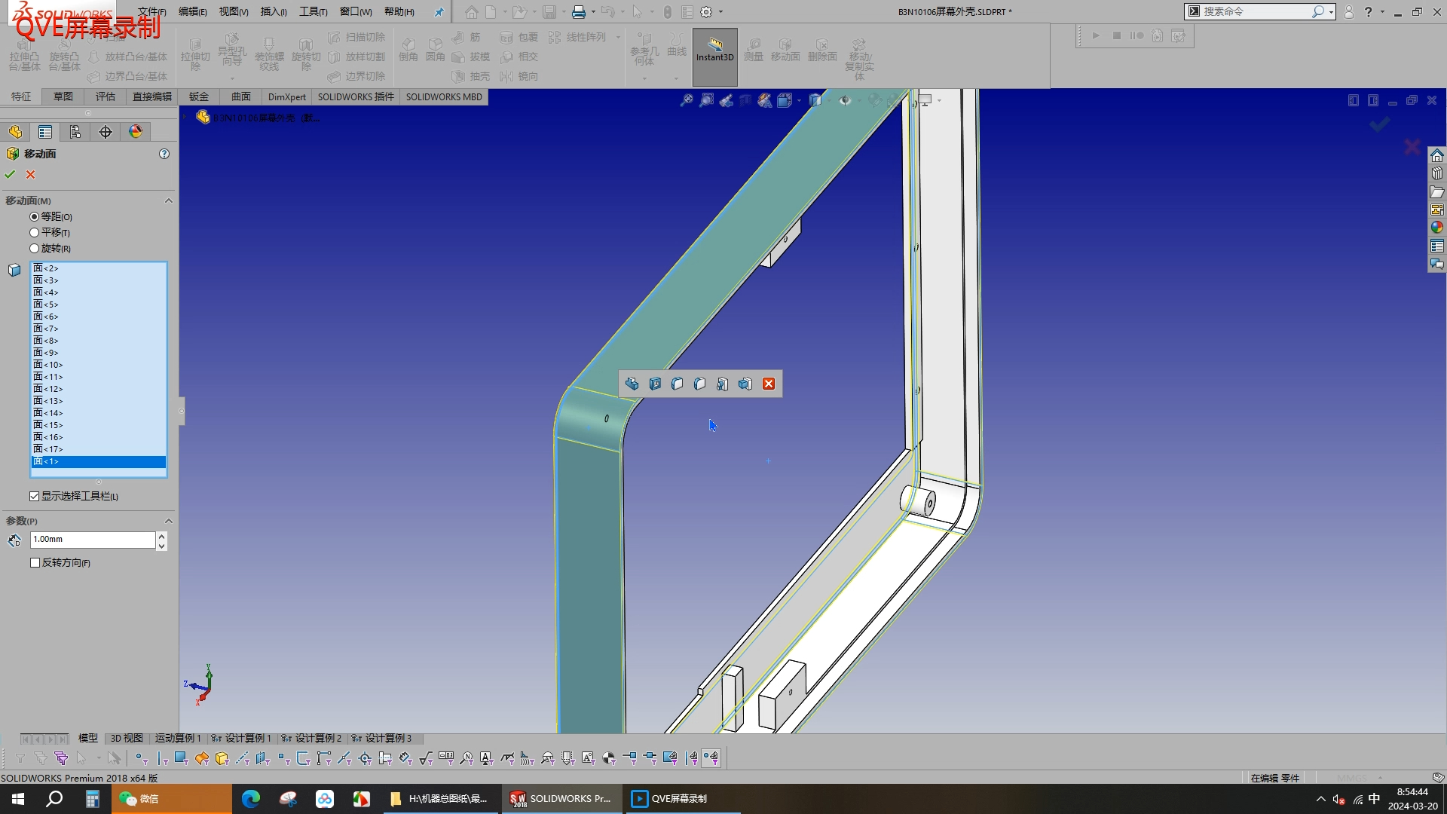The width and height of the screenshot is (1447, 814).
Task: Click the Zoom to Fit view icon
Action: coord(687,100)
